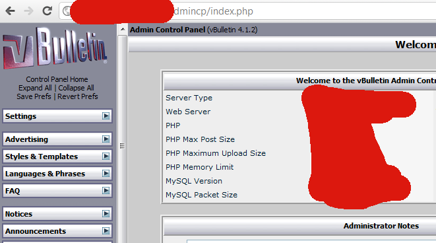Expand the Settings menu arrow
Viewport: 436px width, 243px height.
click(x=106, y=116)
